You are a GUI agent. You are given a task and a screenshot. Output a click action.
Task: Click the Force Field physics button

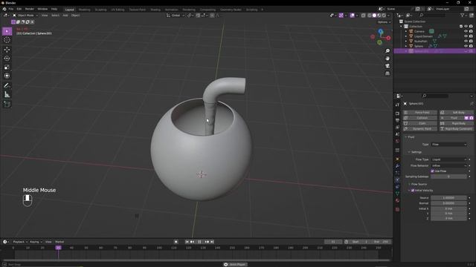click(420, 112)
